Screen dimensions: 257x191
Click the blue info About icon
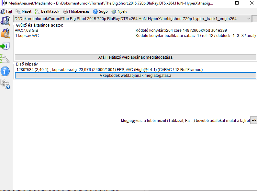[5, 71]
